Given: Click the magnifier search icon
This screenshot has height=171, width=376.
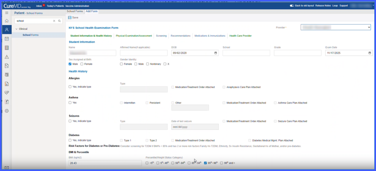Looking at the screenshot, I should click(59, 21).
